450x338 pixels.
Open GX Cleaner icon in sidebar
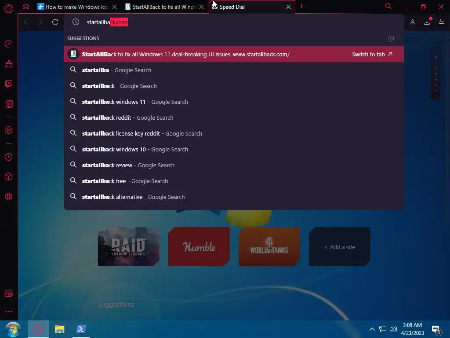[x=9, y=63]
